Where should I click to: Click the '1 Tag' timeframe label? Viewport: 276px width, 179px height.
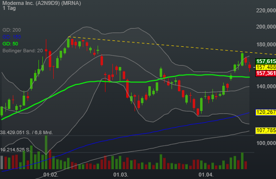click(9, 8)
